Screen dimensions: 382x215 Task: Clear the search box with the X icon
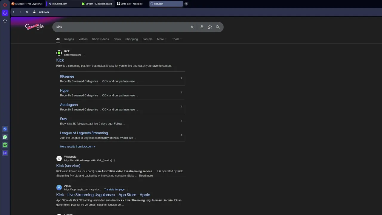pyautogui.click(x=192, y=27)
